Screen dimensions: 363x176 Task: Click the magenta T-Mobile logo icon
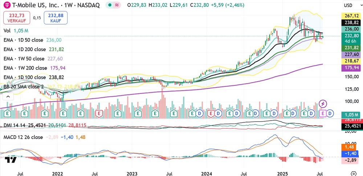pos(8,5)
